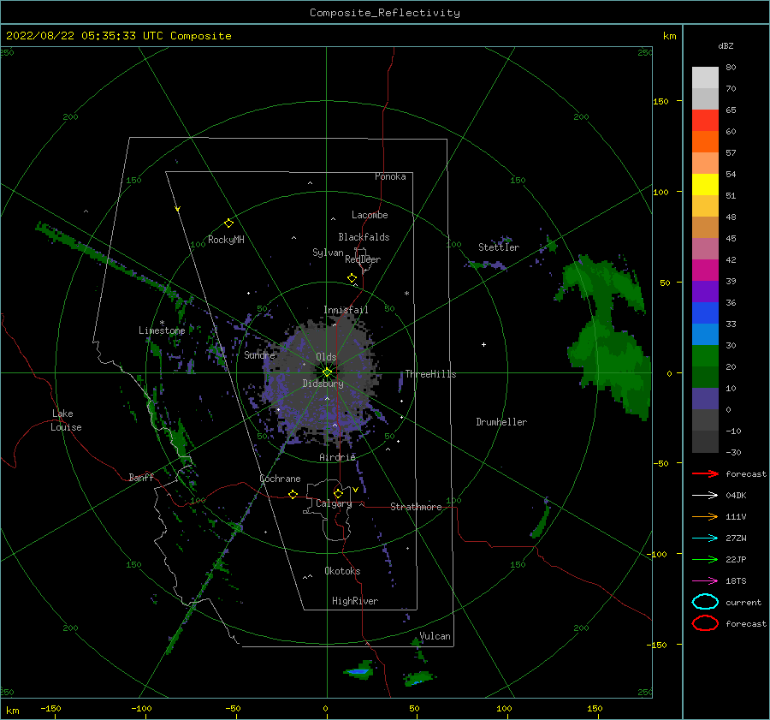The height and width of the screenshot is (720, 770).
Task: Click the RockyMH label
Action: 226,240
